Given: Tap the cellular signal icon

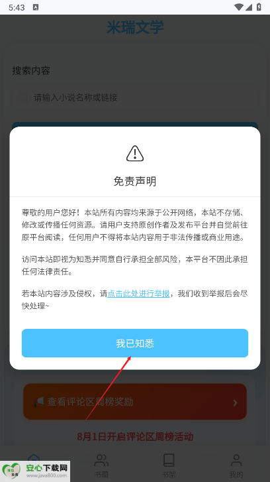Looking at the screenshot, I should pyautogui.click(x=249, y=7).
